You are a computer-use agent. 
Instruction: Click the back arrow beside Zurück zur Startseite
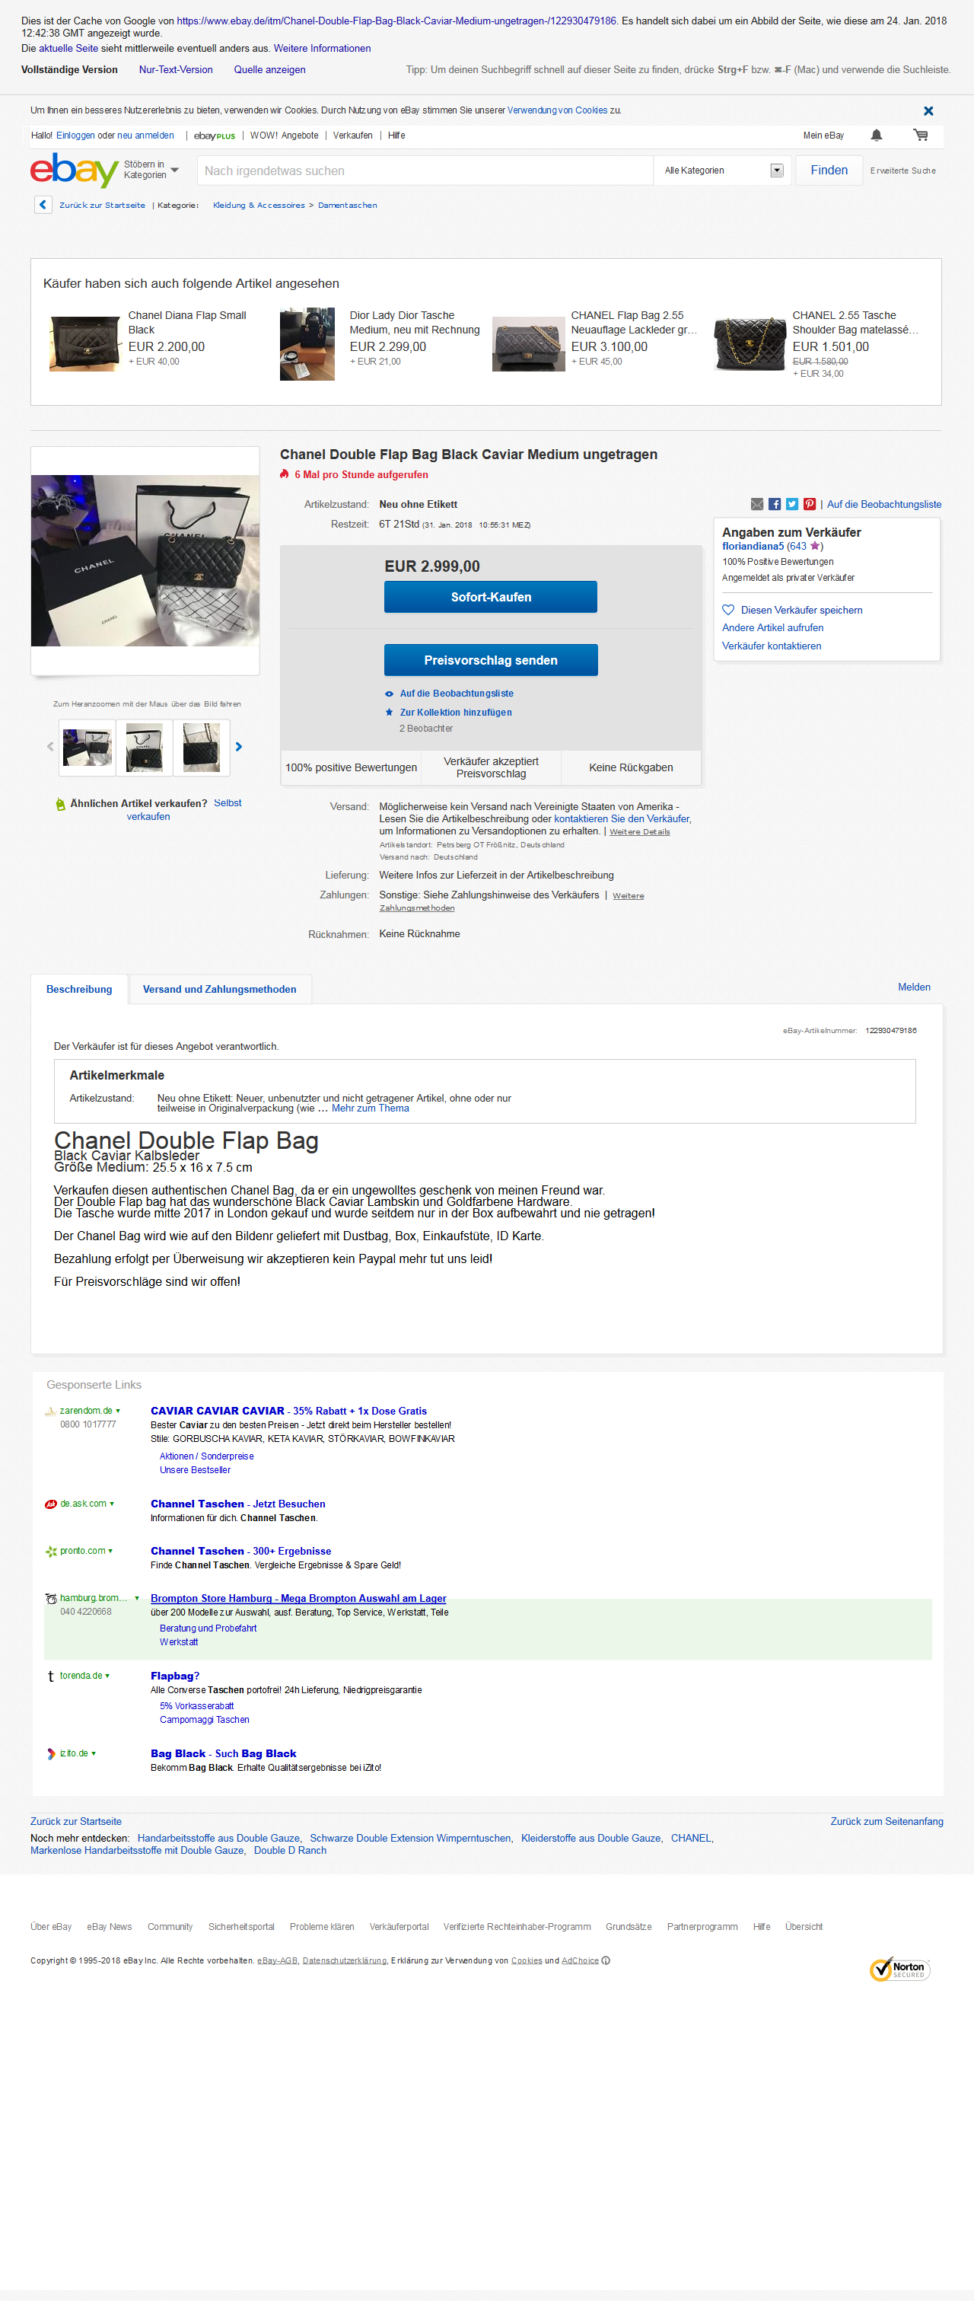(x=43, y=204)
